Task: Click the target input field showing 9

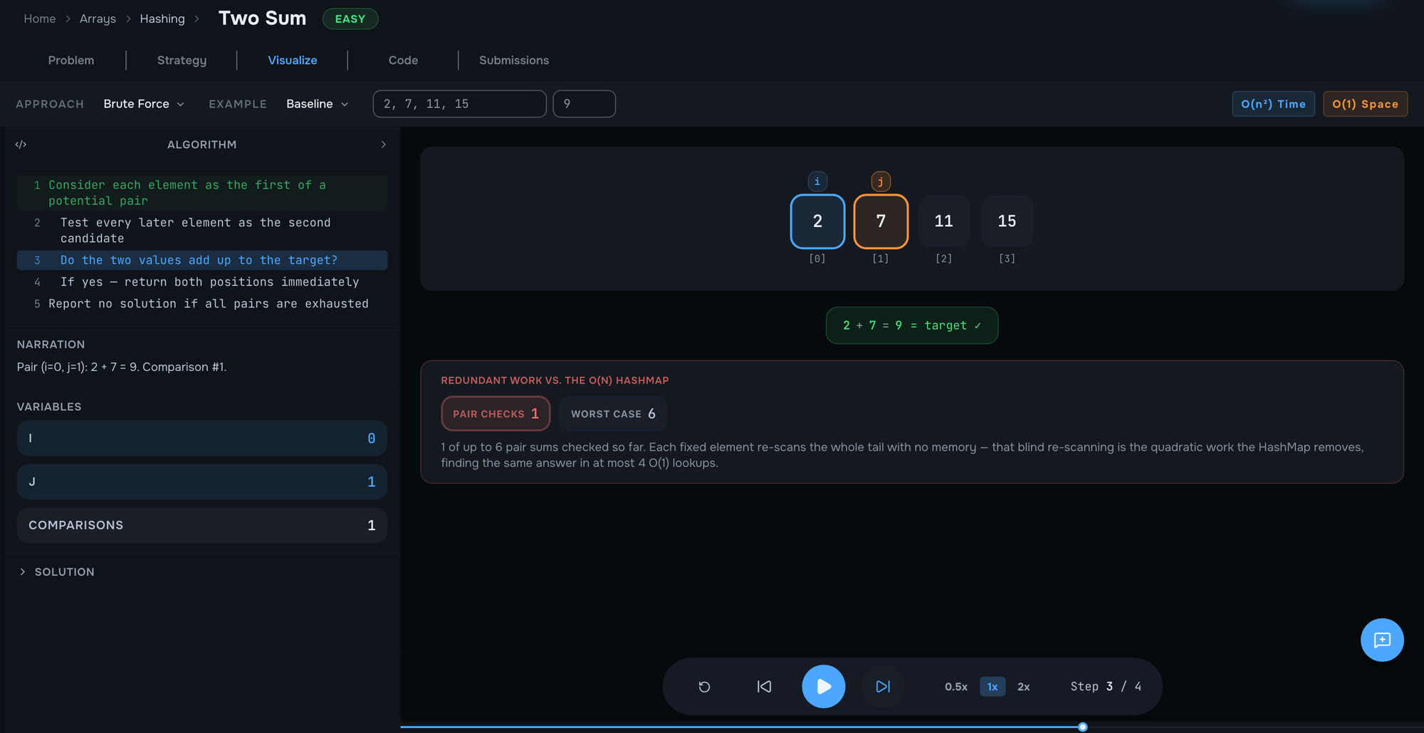Action: 584,104
